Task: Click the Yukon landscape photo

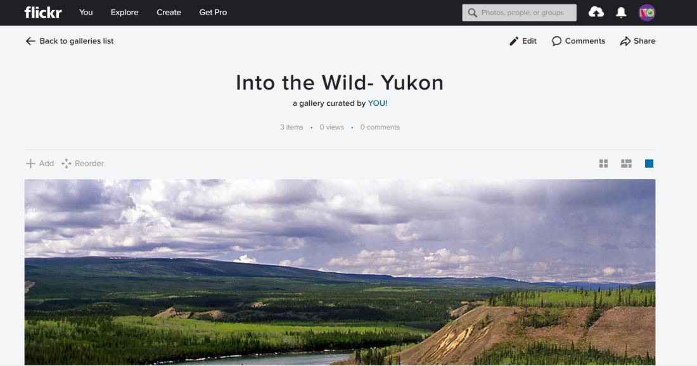Action: 340,272
